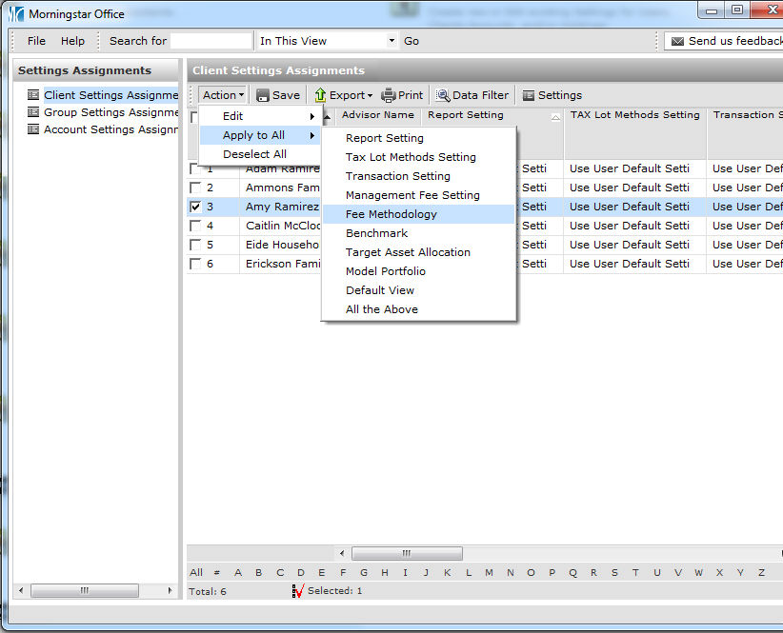Viewport: 783px width, 633px height.
Task: Click the Send us feedback envelope icon
Action: pyautogui.click(x=677, y=42)
